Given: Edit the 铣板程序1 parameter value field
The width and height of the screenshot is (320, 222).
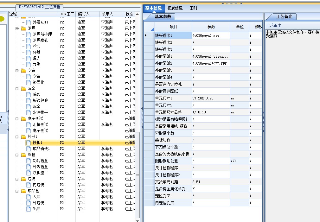Looking at the screenshot, I should pyautogui.click(x=211, y=35).
